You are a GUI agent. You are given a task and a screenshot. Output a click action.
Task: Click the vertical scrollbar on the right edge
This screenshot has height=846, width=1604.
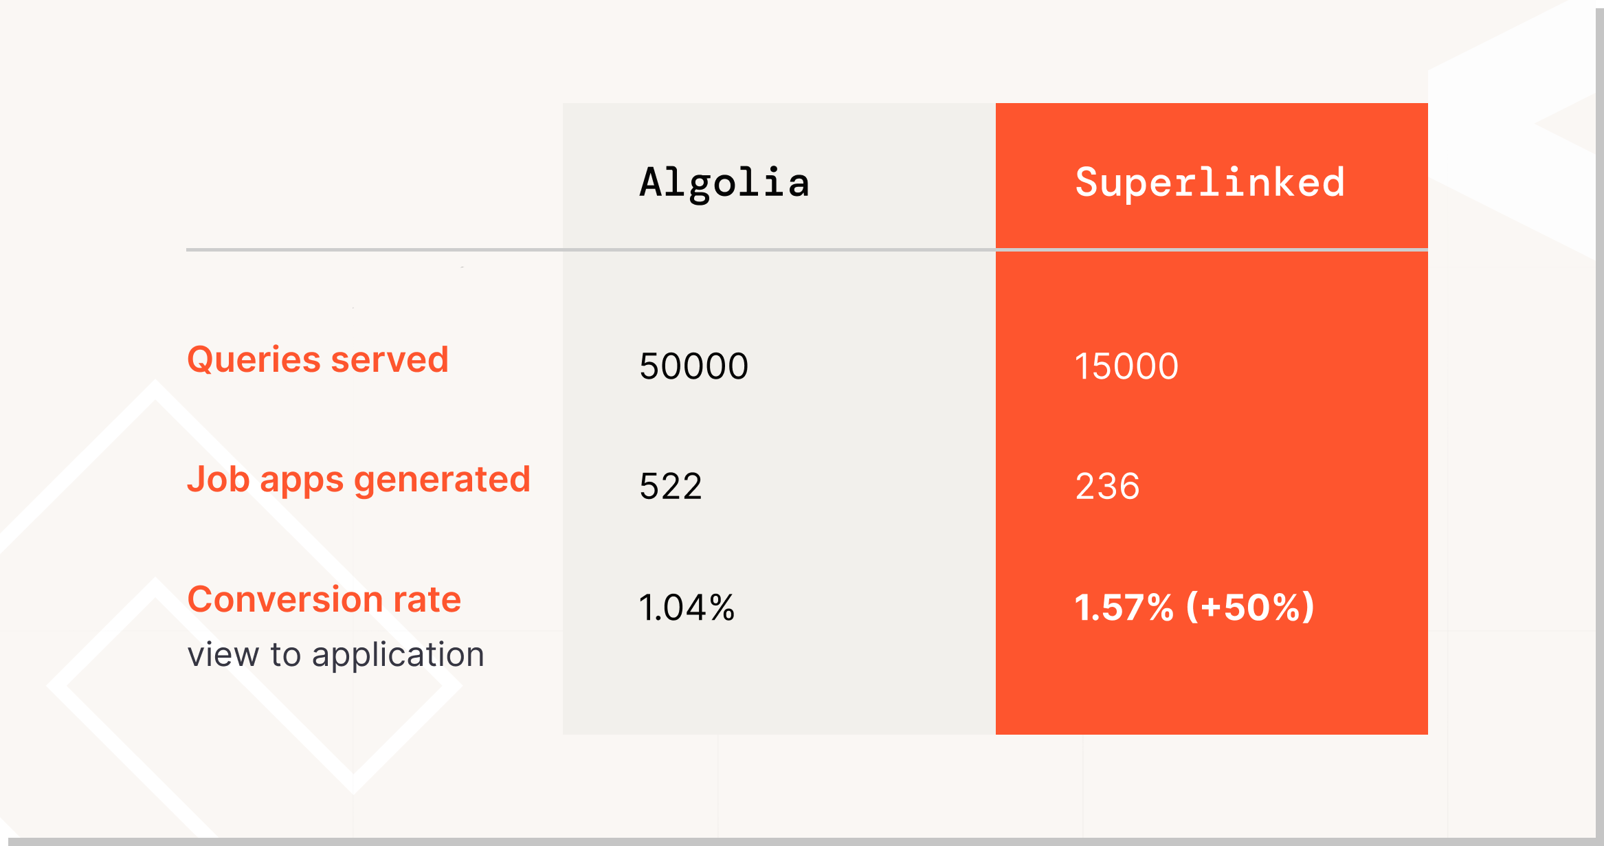(x=1599, y=412)
